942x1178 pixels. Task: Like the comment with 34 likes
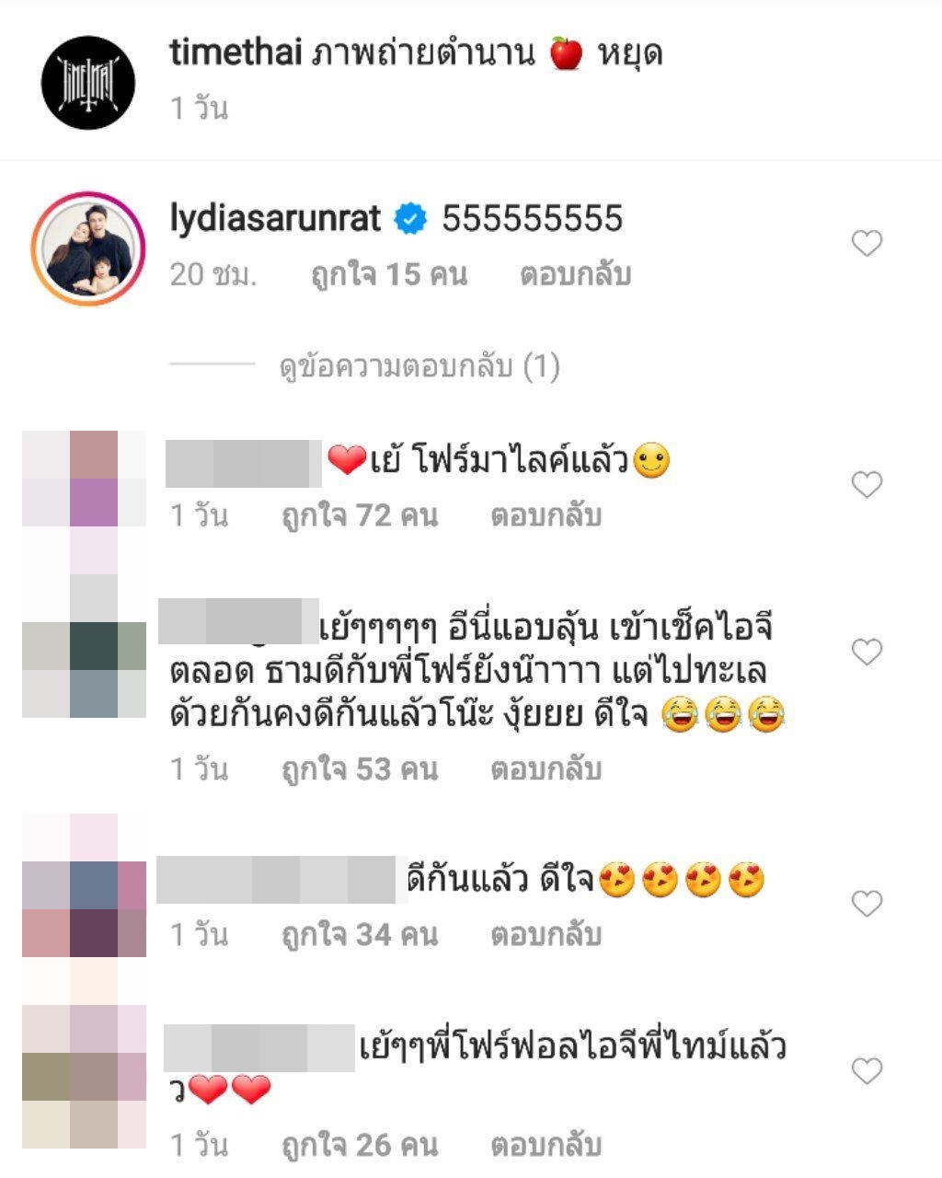pos(867,904)
